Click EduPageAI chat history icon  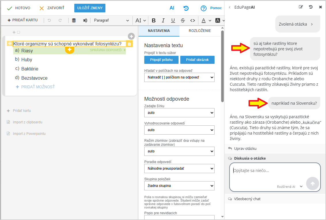pos(311,7)
